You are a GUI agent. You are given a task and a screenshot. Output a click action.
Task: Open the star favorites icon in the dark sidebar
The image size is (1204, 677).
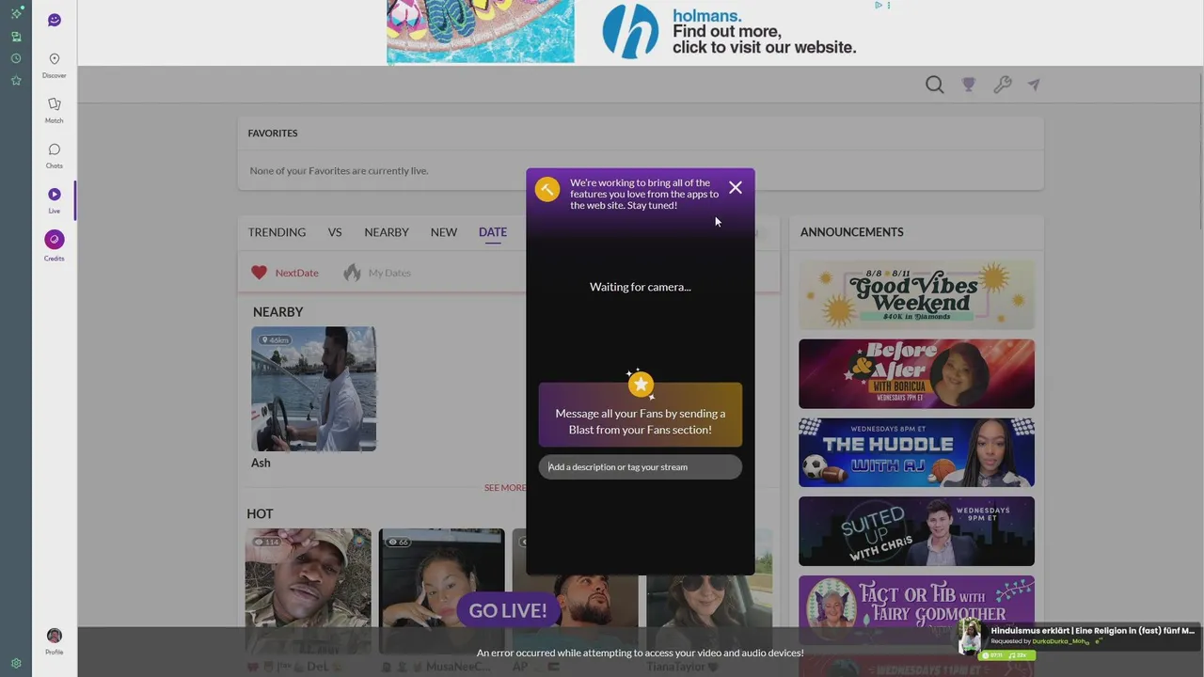click(x=16, y=81)
